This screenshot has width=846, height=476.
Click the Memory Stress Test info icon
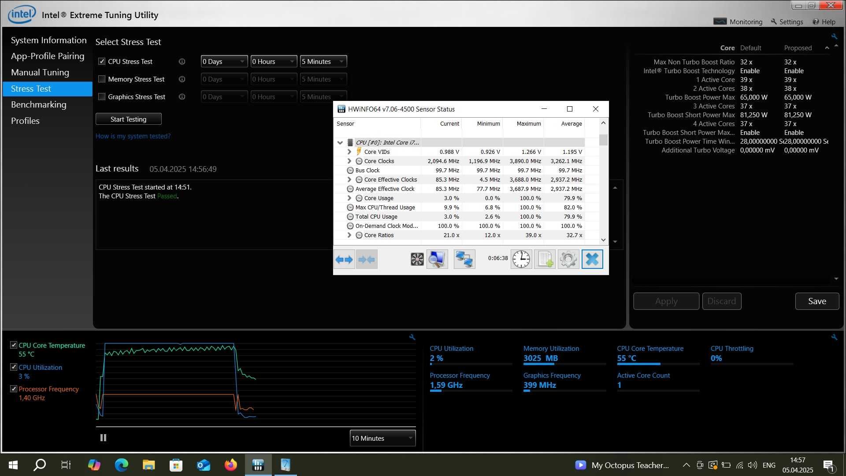point(182,79)
